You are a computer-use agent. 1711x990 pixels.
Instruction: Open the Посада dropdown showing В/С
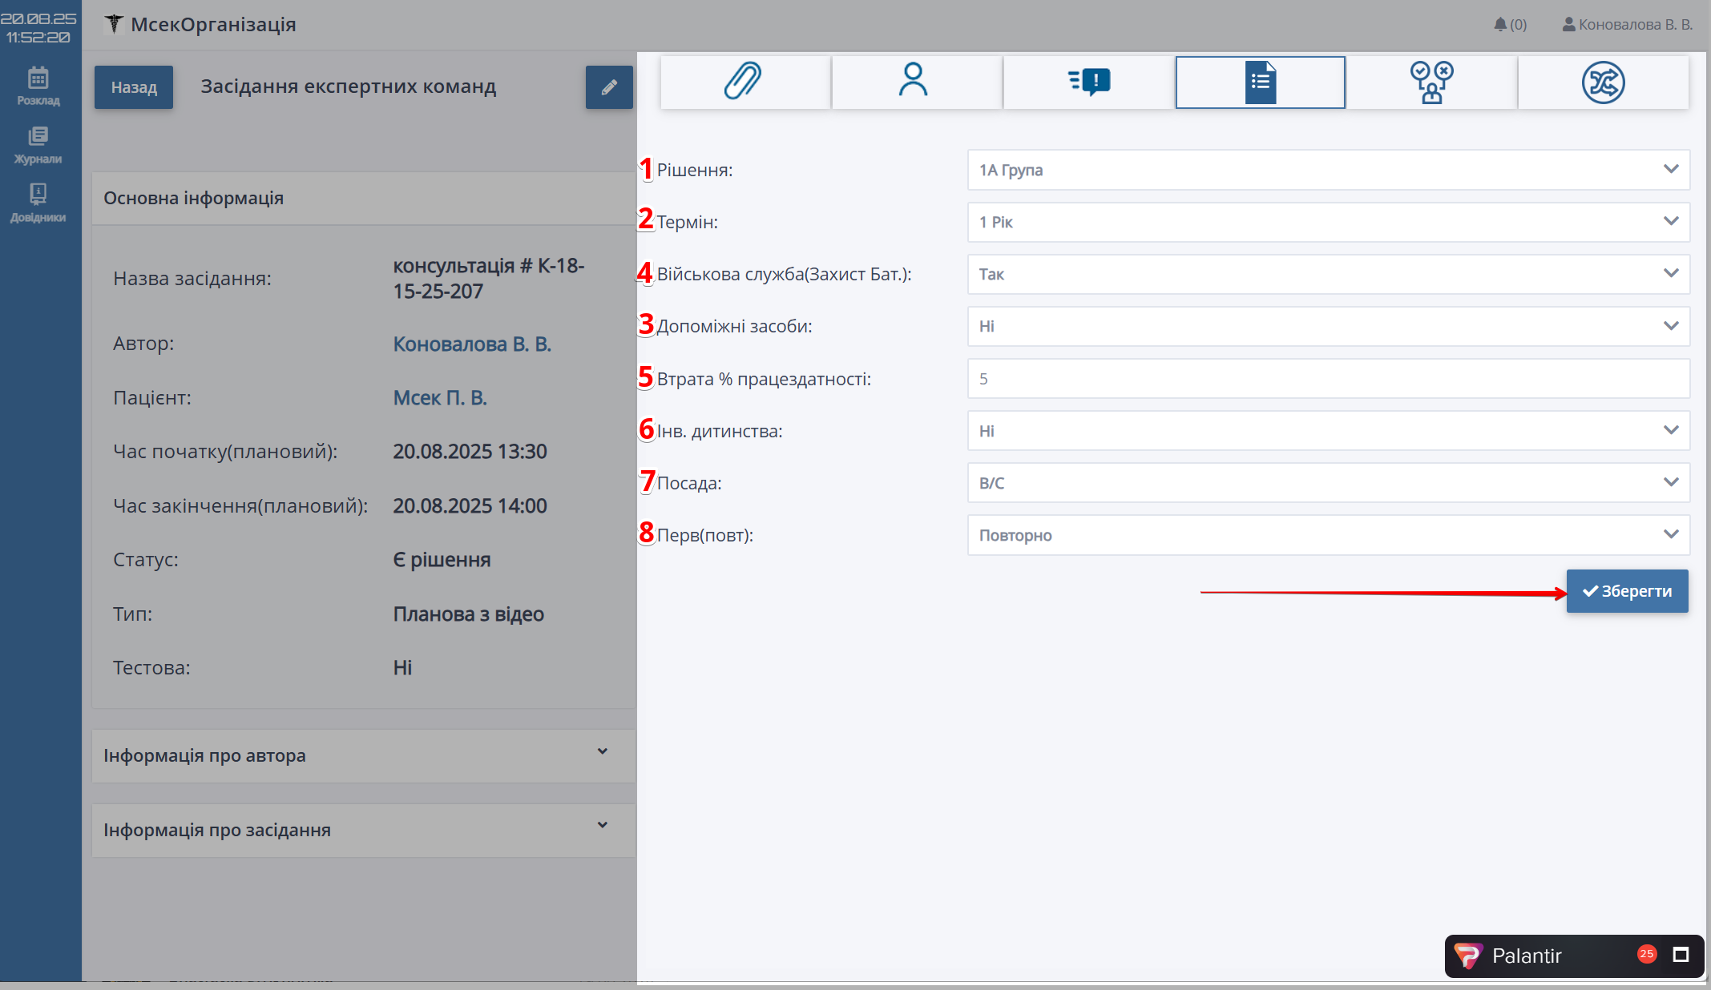click(1328, 483)
